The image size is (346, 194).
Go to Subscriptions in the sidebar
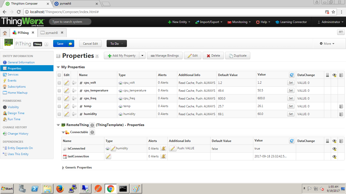point(17,87)
